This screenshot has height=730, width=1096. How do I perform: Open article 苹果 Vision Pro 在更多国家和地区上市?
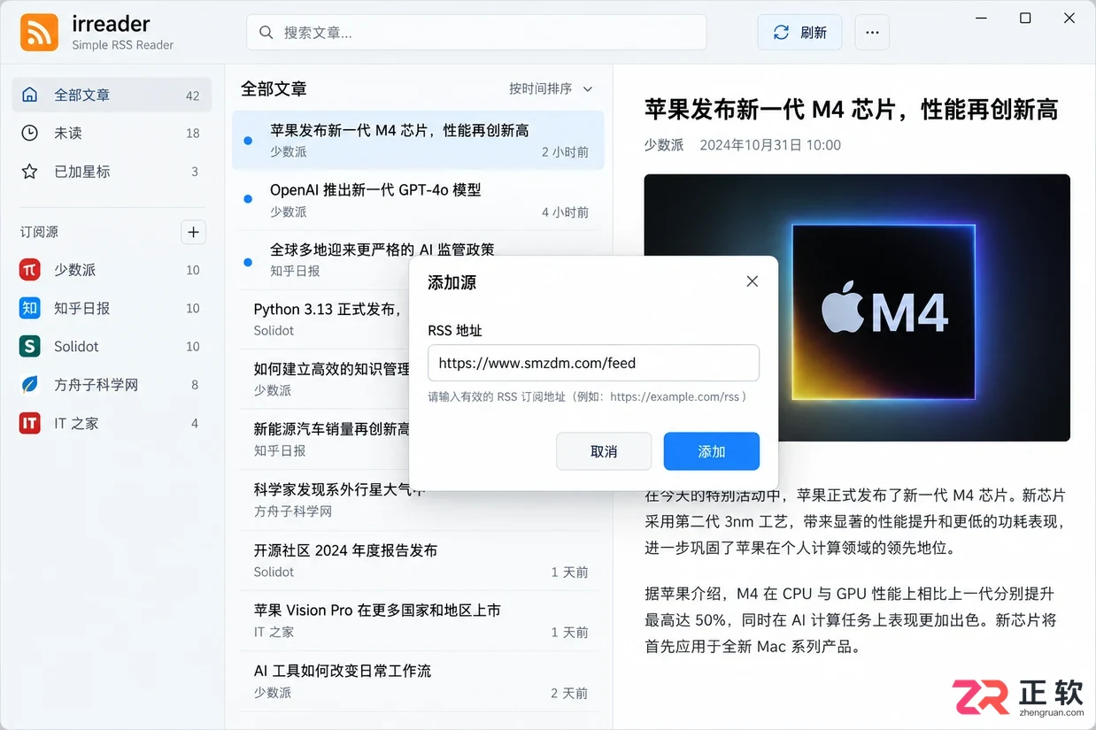click(418, 620)
